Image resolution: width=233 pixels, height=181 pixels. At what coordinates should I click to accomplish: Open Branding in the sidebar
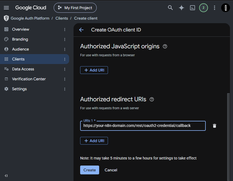pos(34,39)
